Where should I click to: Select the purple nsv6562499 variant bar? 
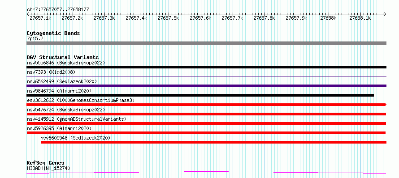pos(206,86)
